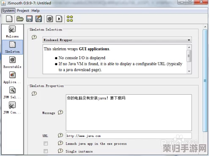Screen dimensions: 209x156
Task: Click inside the Message text area
Action: point(129,112)
